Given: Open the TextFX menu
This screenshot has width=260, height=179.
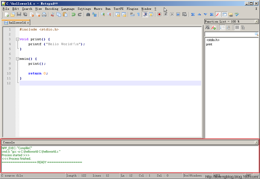Looking at the screenshot, I should 119,9.
